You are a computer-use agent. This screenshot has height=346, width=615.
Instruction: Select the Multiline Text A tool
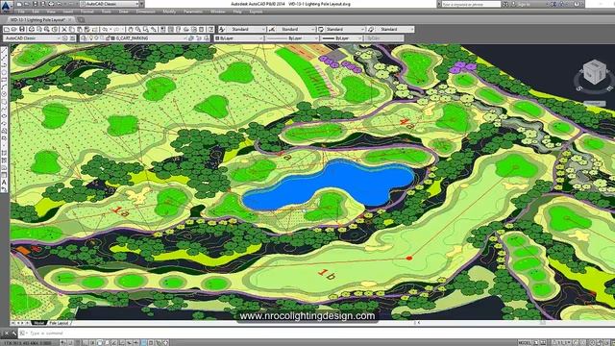(4, 183)
